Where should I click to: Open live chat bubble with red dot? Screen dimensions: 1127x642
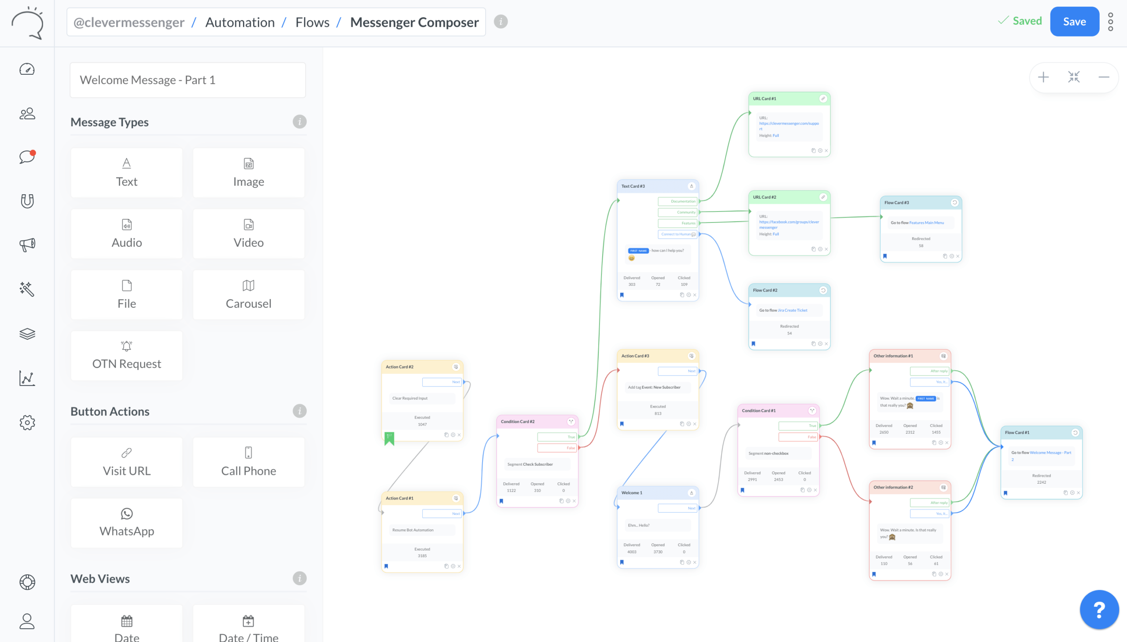point(27,157)
